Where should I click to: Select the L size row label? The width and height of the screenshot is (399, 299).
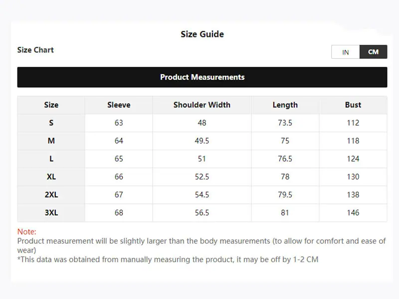point(51,158)
